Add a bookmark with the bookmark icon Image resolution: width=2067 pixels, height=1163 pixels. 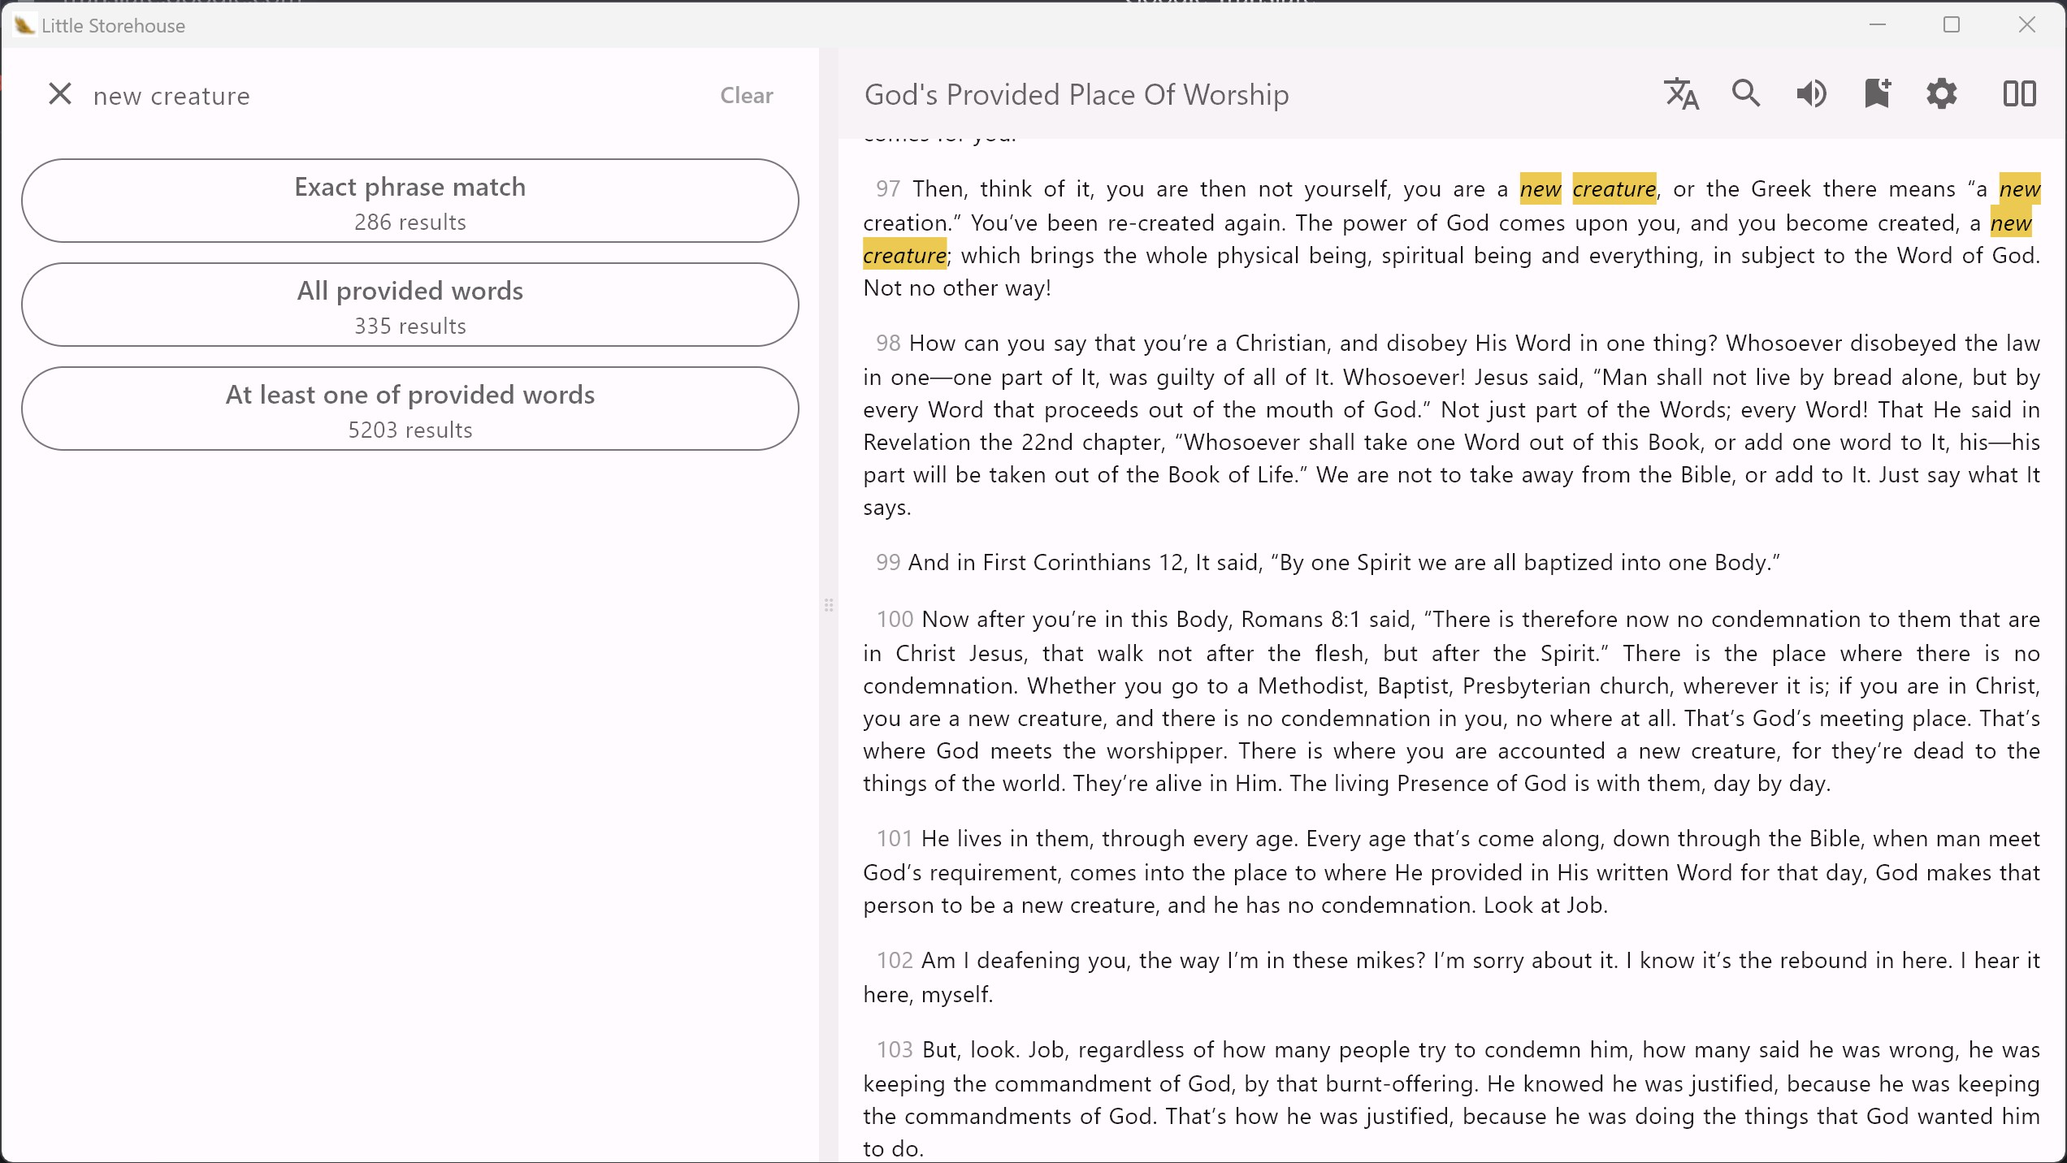point(1877,94)
